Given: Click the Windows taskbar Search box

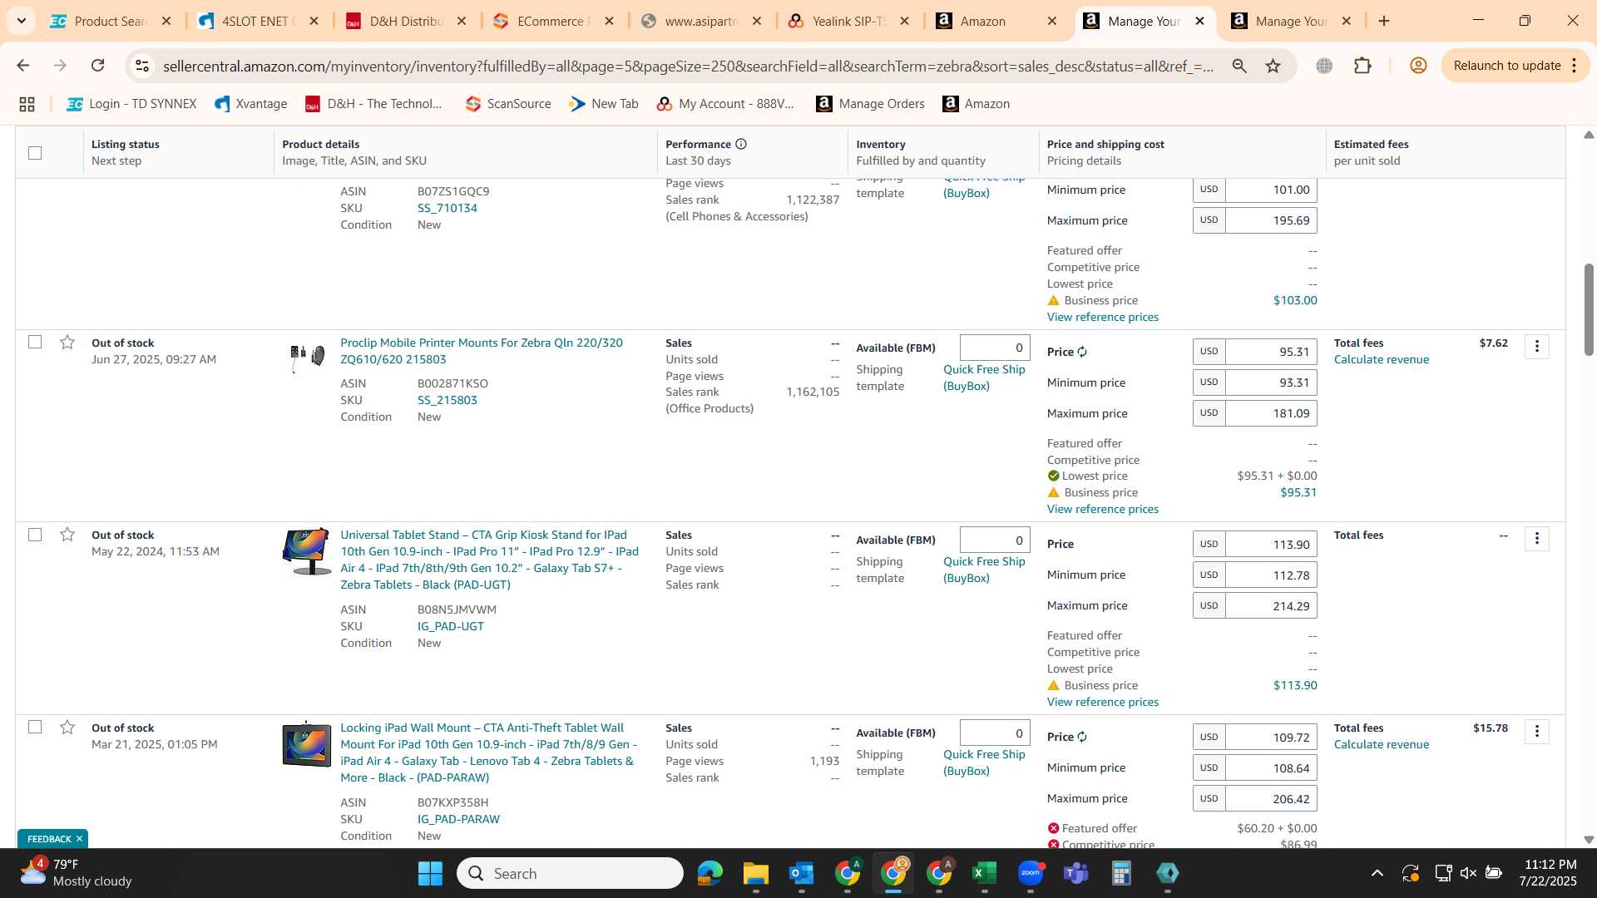Looking at the screenshot, I should pyautogui.click(x=570, y=873).
